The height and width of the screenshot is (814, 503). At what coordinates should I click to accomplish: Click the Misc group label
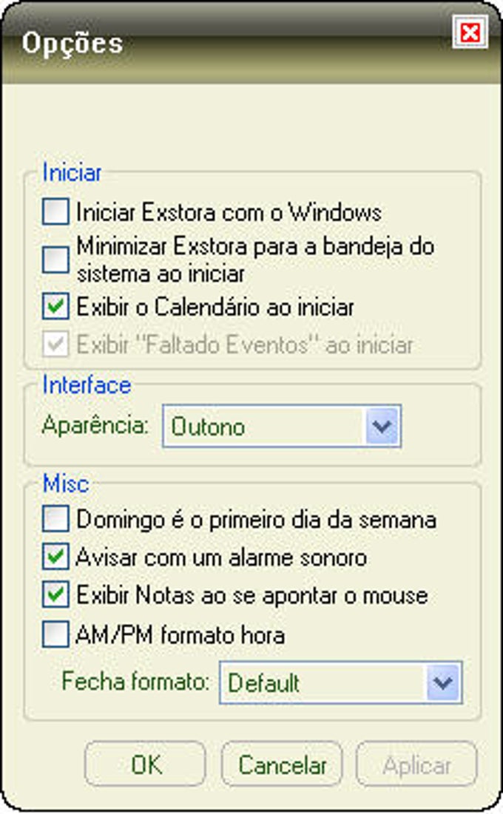pyautogui.click(x=66, y=484)
